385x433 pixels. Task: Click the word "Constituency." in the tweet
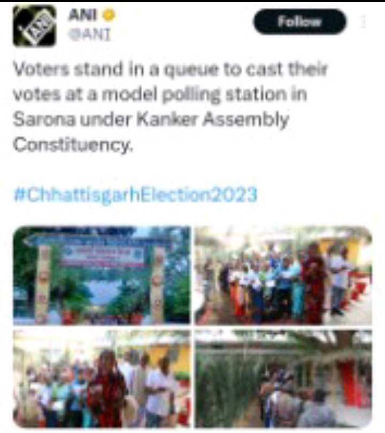click(73, 145)
